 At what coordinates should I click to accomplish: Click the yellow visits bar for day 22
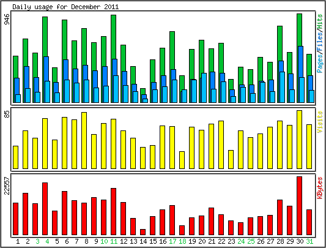pos(221,145)
